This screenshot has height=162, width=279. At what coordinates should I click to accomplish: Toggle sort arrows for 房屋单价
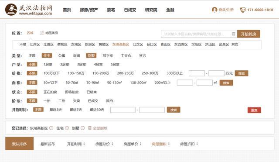[x=140, y=144]
